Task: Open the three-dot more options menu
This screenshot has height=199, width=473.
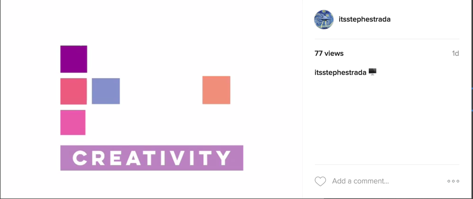Action: (453, 181)
